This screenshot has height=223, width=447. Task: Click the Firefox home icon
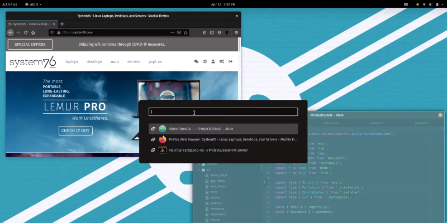pyautogui.click(x=34, y=33)
